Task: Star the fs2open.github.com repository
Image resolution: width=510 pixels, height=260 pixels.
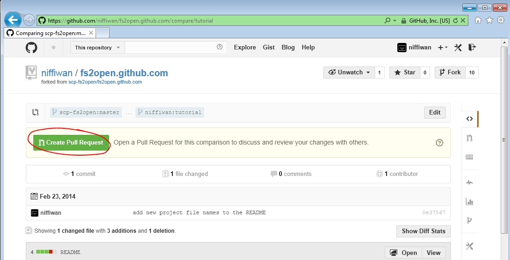Action: pos(404,73)
